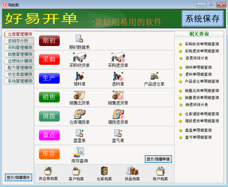Toggle the 显示/隐藏单据 document visibility button
Screen dimensions: 228x187
(x=158, y=159)
